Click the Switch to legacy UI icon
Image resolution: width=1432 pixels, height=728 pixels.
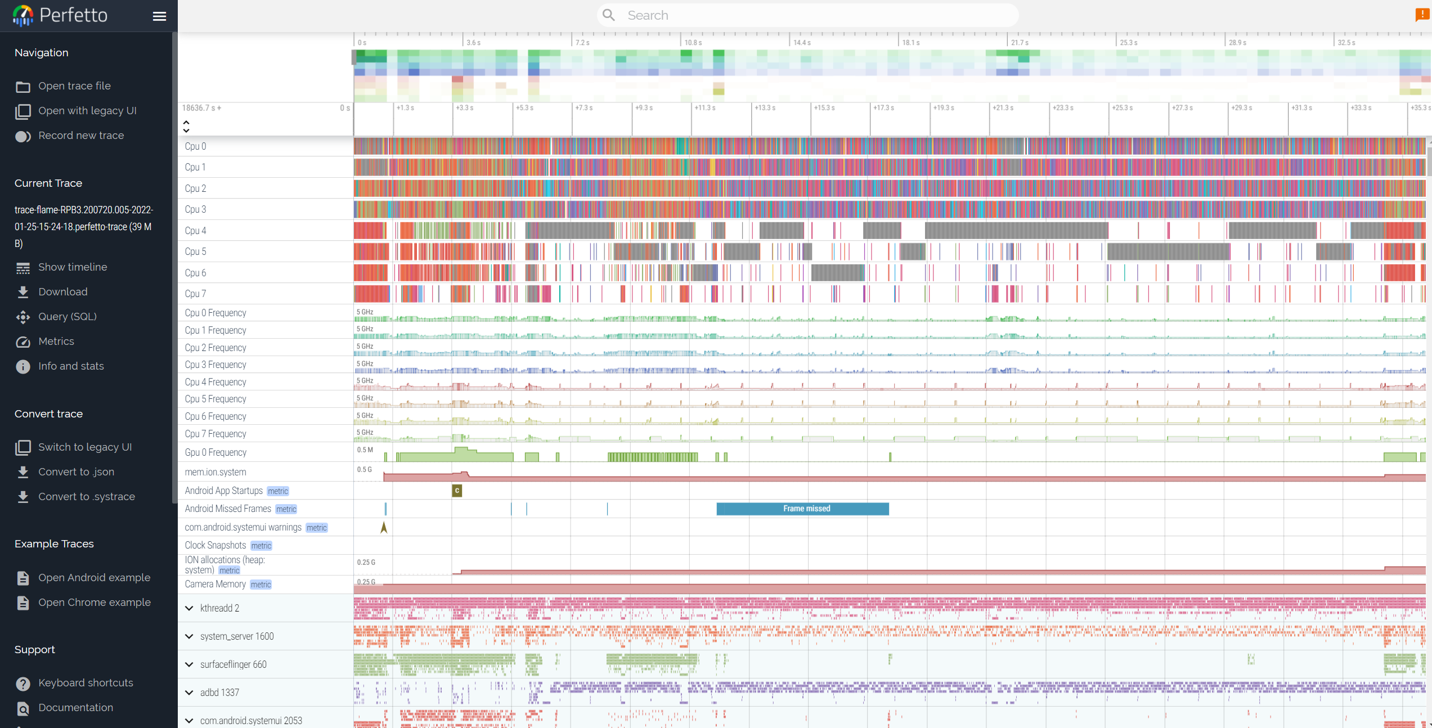click(23, 448)
